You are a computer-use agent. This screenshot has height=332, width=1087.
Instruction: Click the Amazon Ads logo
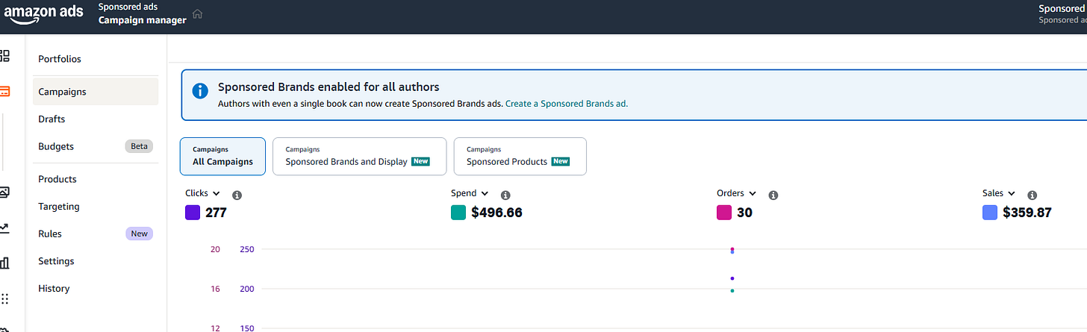tap(43, 16)
